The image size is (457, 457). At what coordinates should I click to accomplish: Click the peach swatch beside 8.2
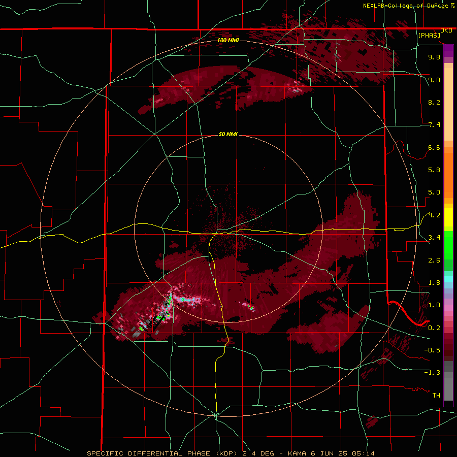[x=448, y=104]
